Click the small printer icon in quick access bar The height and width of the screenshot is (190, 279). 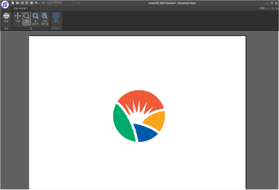pos(32,3)
